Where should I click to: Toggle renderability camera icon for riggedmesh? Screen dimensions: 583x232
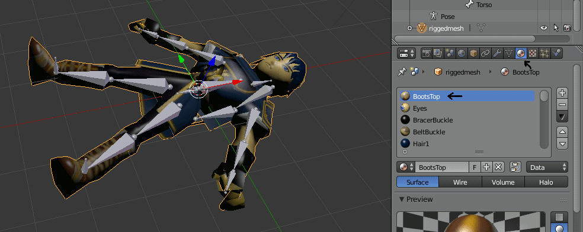point(567,28)
